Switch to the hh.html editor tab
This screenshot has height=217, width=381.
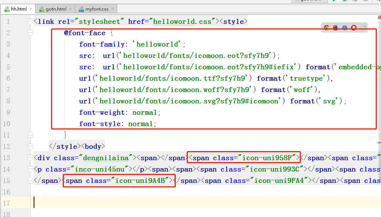[19, 9]
